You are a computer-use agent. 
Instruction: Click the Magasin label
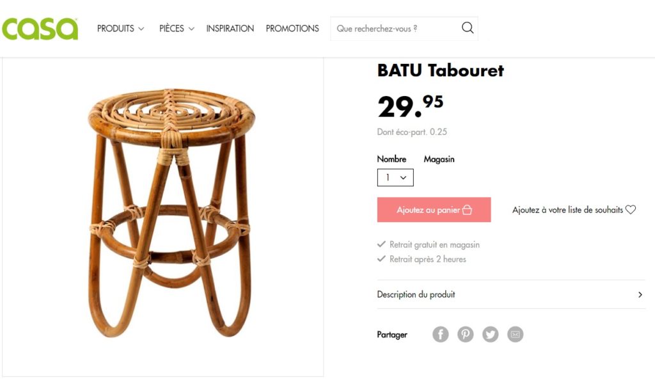[439, 159]
